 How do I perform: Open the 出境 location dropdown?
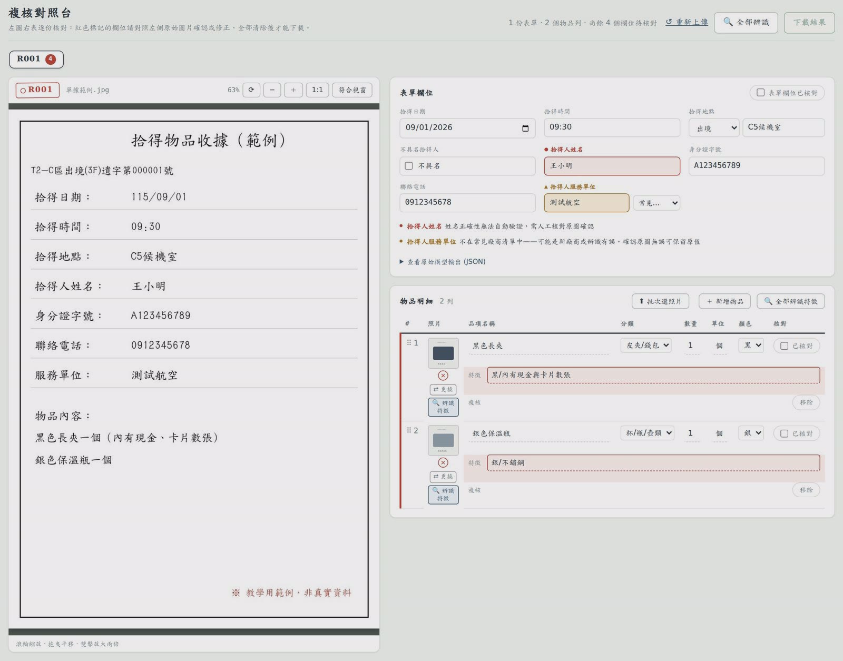[x=714, y=128]
